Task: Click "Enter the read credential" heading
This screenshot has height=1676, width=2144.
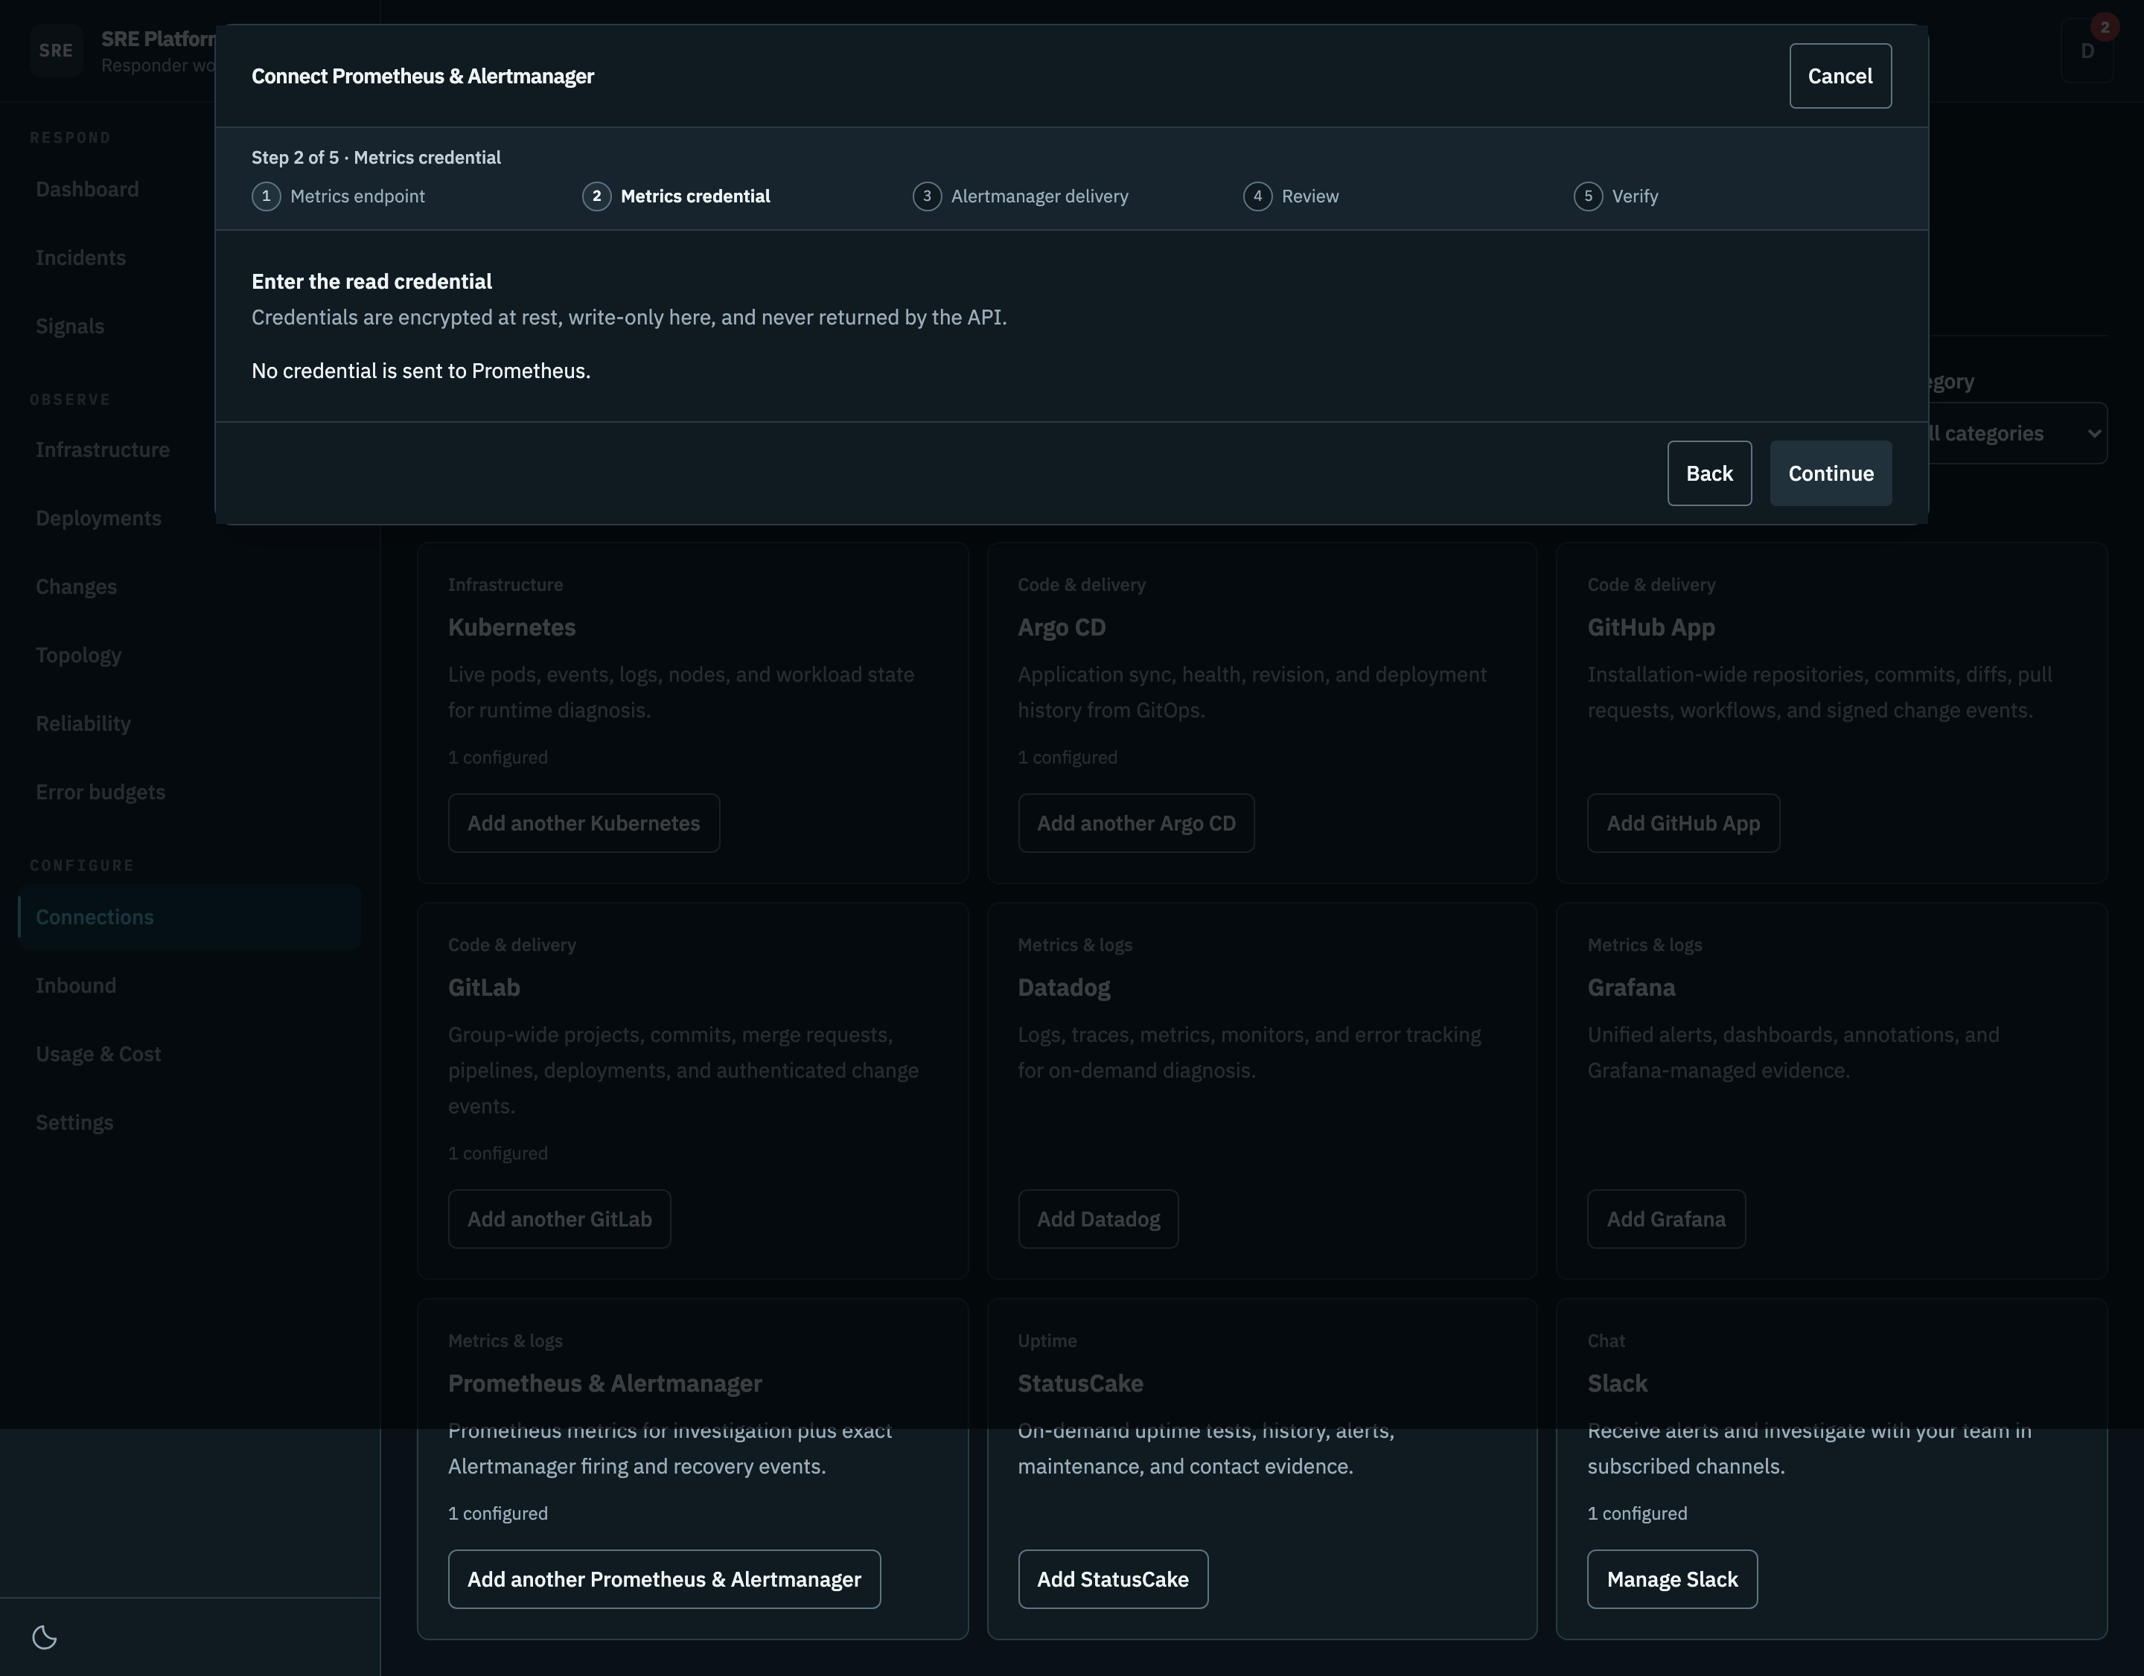Action: (371, 281)
